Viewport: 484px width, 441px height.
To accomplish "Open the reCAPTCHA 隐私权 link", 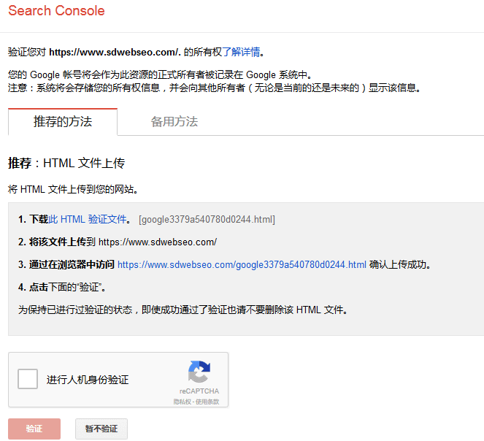I will click(x=182, y=402).
